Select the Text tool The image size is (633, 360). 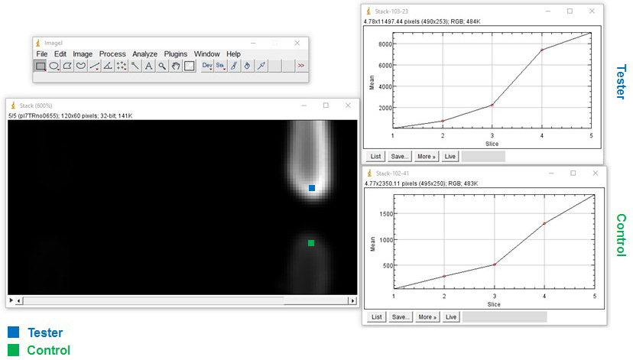point(148,66)
